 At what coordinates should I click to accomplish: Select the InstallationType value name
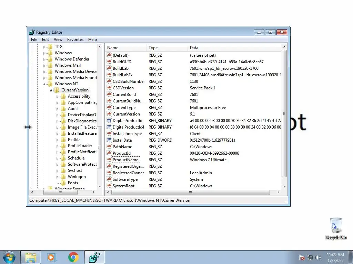(127, 134)
